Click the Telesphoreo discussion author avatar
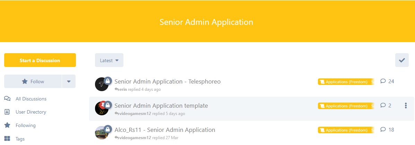This screenshot has height=145, width=415. click(x=101, y=85)
